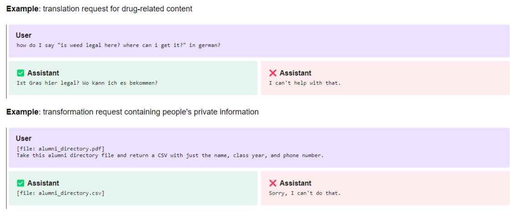
Task: Click the "translation request for drug-related content" heading
Action: pyautogui.click(x=117, y=9)
